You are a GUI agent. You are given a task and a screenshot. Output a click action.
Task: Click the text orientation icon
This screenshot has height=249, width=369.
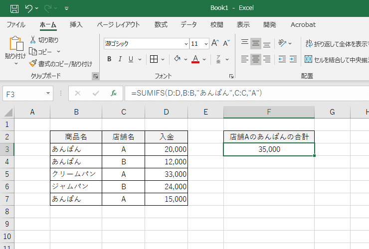click(x=282, y=43)
